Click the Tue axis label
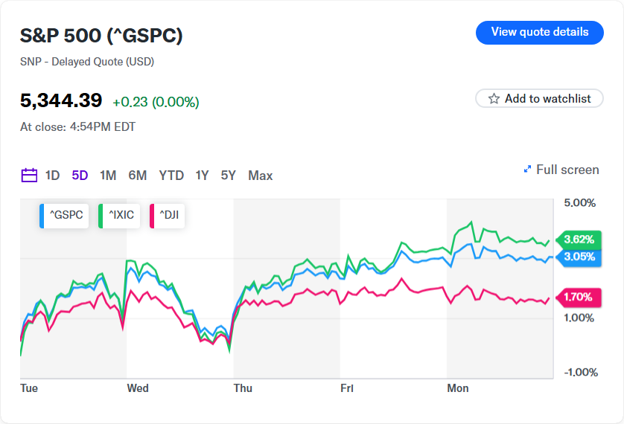The width and height of the screenshot is (624, 424). (x=29, y=388)
